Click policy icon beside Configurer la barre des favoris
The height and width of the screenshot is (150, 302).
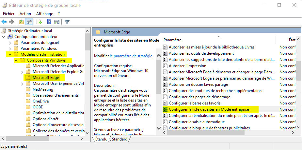pyautogui.click(x=165, y=103)
